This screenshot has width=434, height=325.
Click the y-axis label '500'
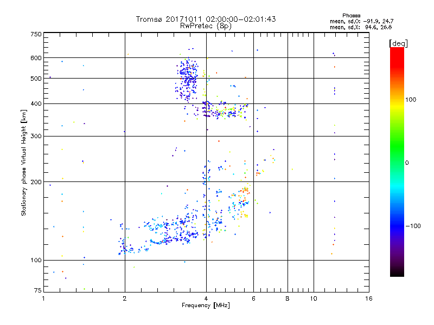coord(36,79)
